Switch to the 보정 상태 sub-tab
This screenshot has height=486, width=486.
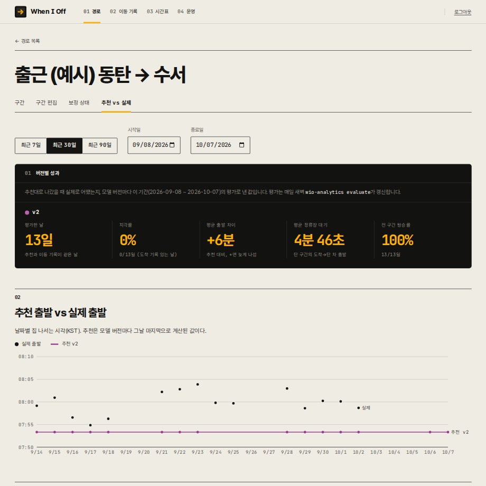(79, 102)
